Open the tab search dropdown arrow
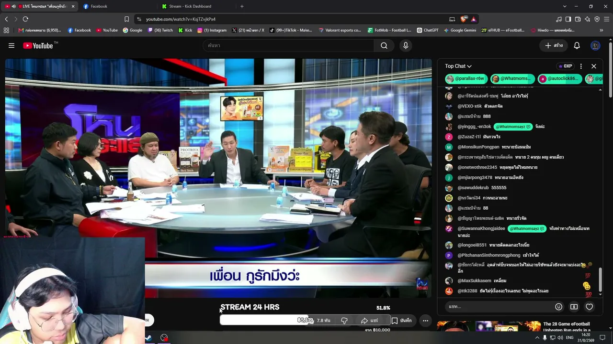The image size is (613, 344). [565, 6]
